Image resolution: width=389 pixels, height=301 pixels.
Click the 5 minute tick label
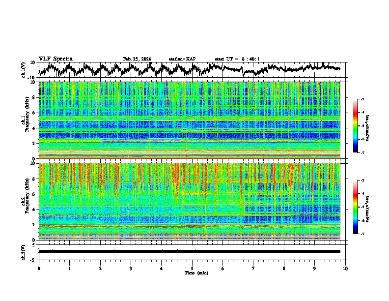[x=192, y=269]
